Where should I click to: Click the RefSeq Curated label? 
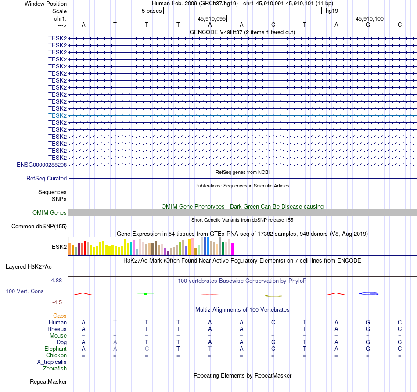tap(47, 179)
